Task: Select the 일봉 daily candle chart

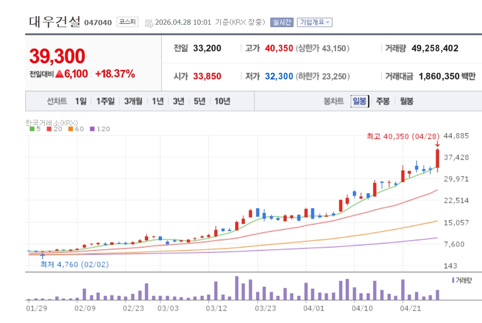Action: point(359,101)
